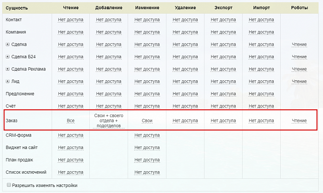The image size is (323, 193).
Task: Click the Удаление column header
Action: pyautogui.click(x=185, y=8)
